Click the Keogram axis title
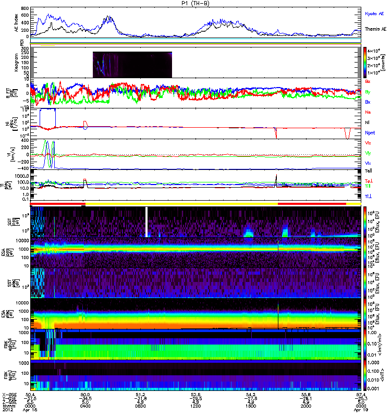The height and width of the screenshot is (417, 391). click(x=17, y=63)
